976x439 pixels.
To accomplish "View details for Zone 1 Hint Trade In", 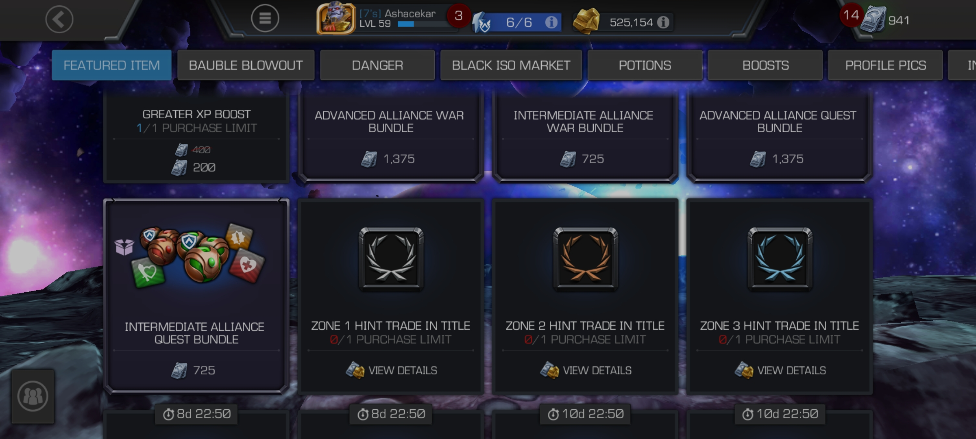I will (391, 370).
